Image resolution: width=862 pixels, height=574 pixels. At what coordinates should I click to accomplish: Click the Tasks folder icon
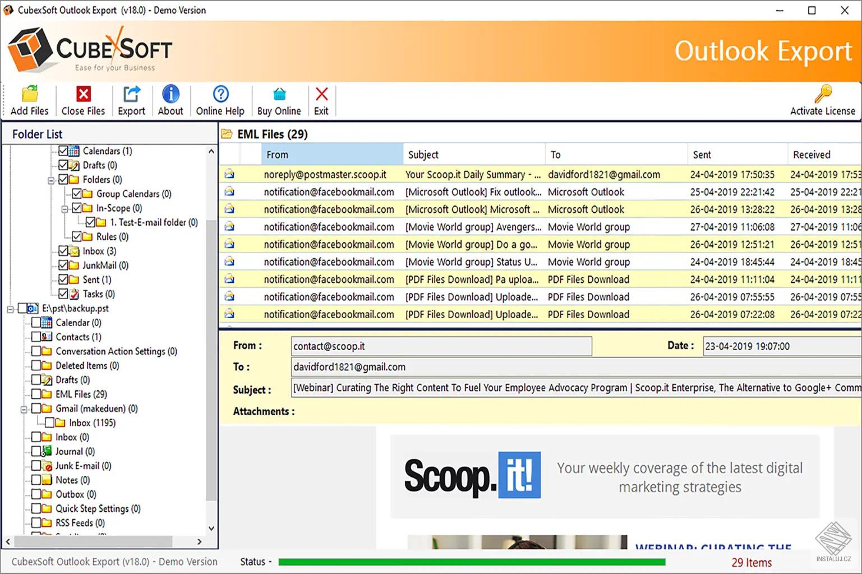click(74, 294)
